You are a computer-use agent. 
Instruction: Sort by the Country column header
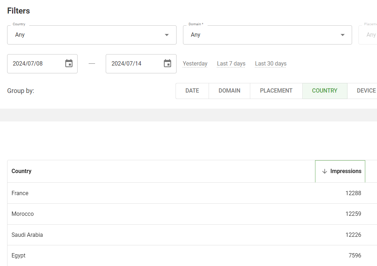pyautogui.click(x=21, y=171)
